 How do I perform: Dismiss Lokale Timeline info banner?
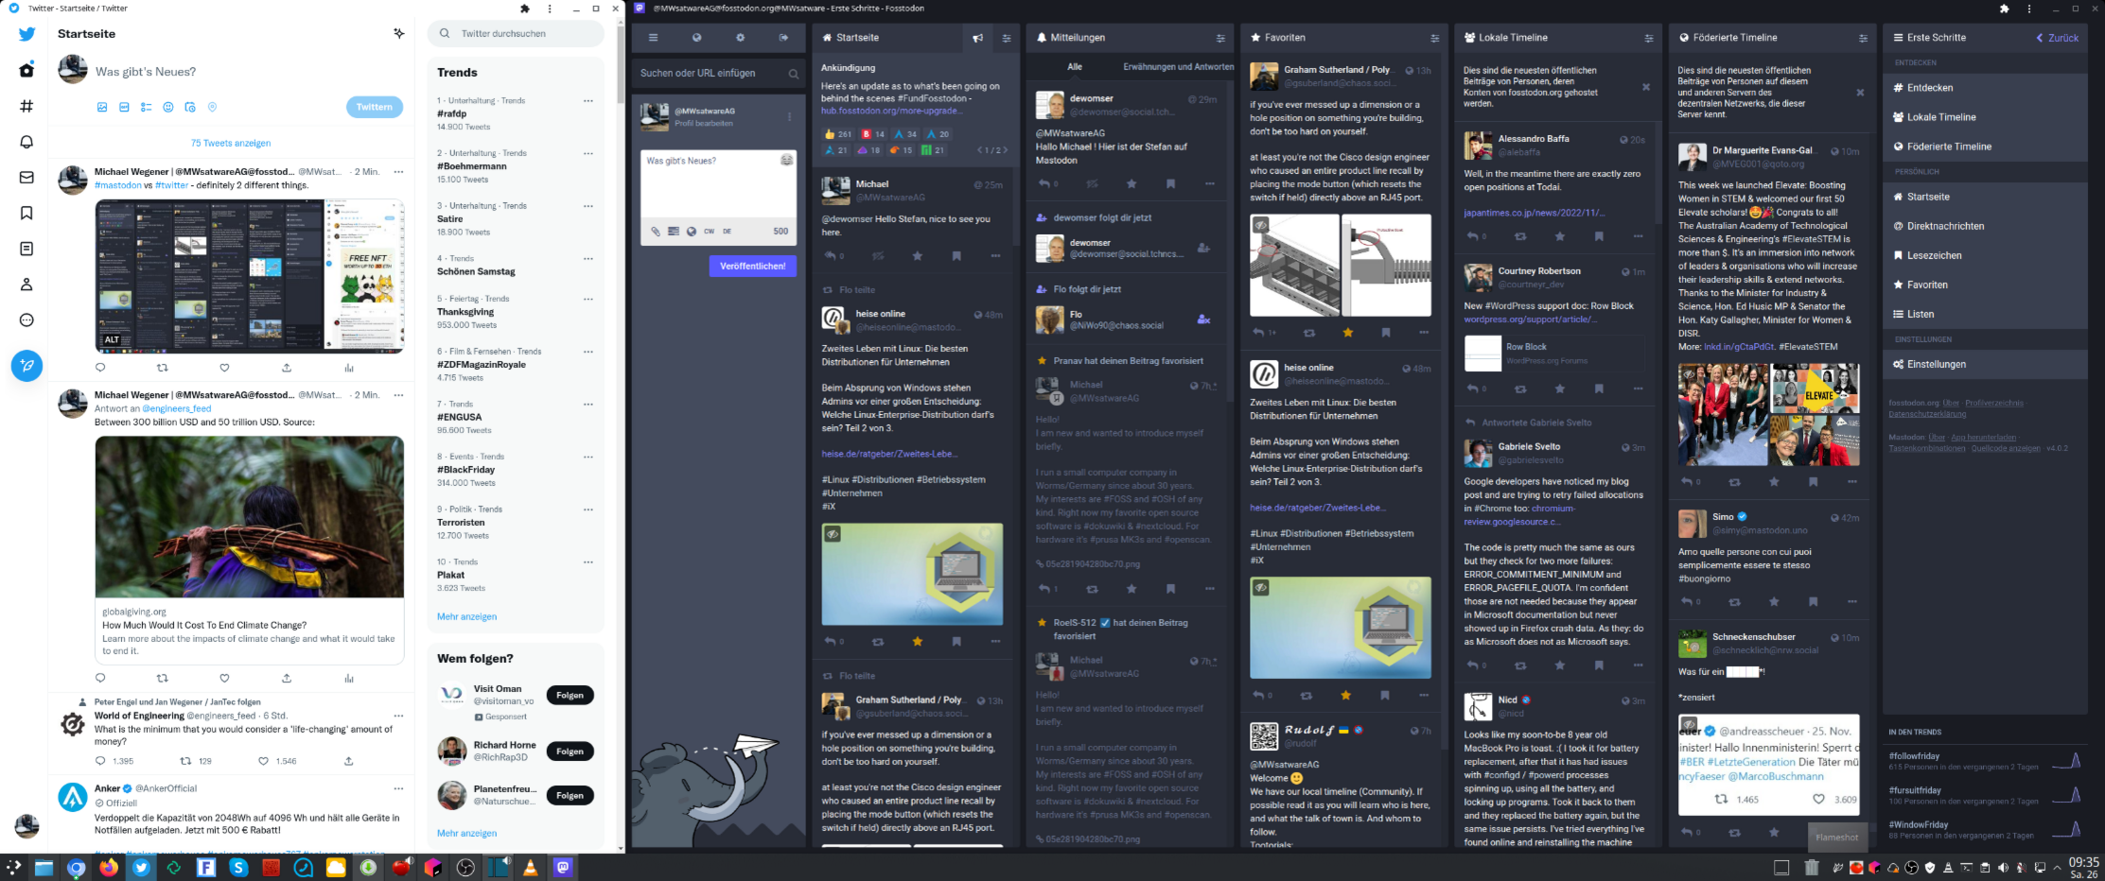tap(1646, 87)
